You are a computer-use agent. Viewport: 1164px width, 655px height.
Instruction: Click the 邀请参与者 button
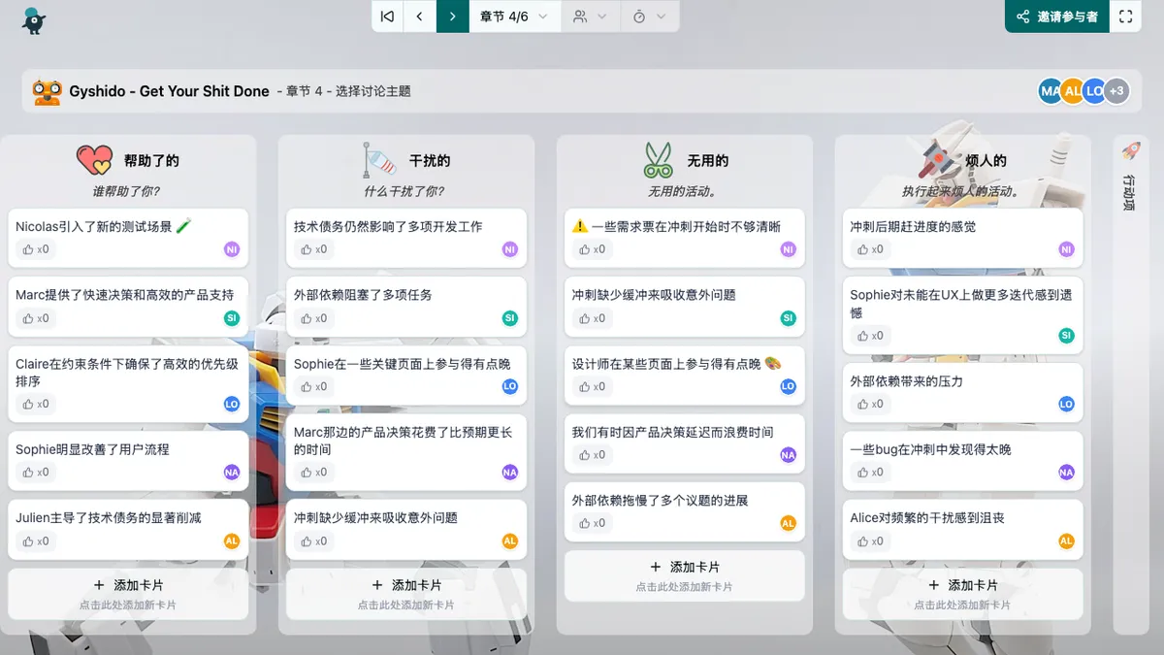coord(1057,16)
